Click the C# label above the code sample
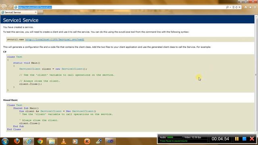Viewport: 258px width, 145px height. pyautogui.click(x=4, y=52)
